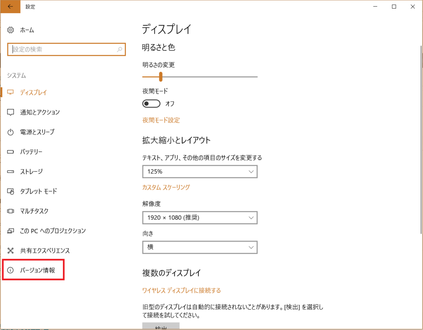Click the notifications speech bubble icon

[10, 112]
